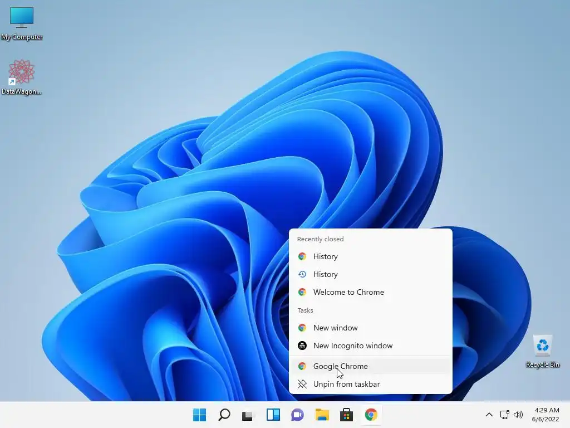This screenshot has height=428, width=570.
Task: Select the My Computer desktop icon
Action: click(x=22, y=23)
